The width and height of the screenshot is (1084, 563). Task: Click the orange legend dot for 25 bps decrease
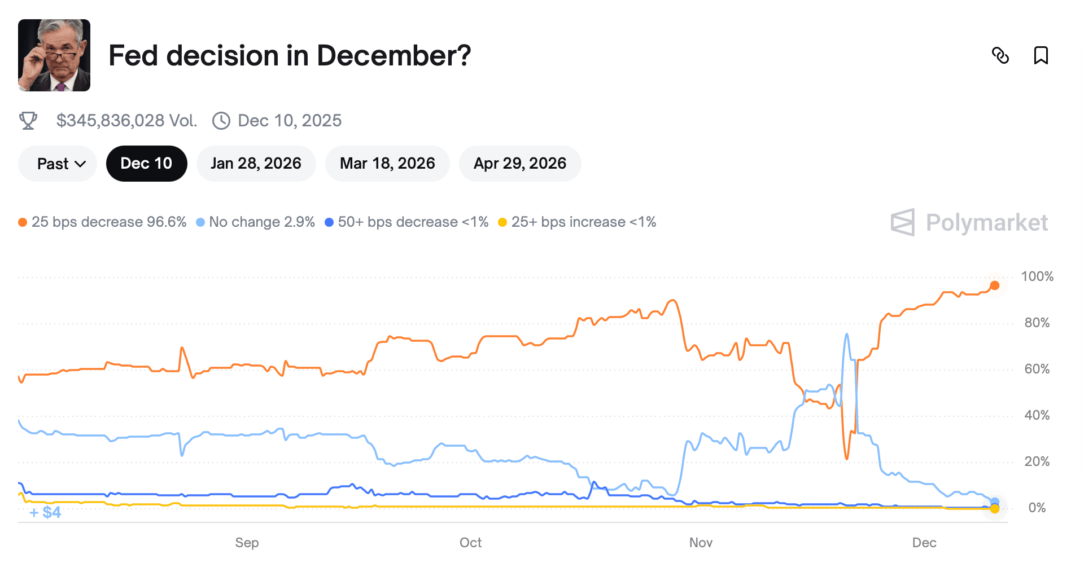tap(23, 222)
